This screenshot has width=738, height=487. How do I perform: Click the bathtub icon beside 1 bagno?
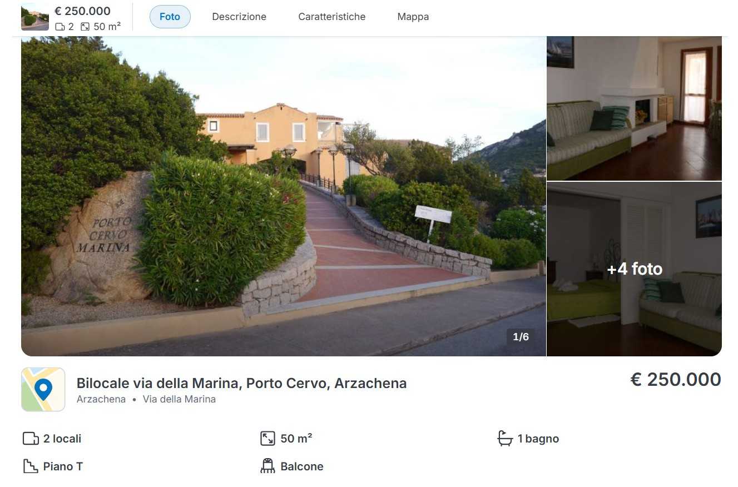pyautogui.click(x=504, y=439)
